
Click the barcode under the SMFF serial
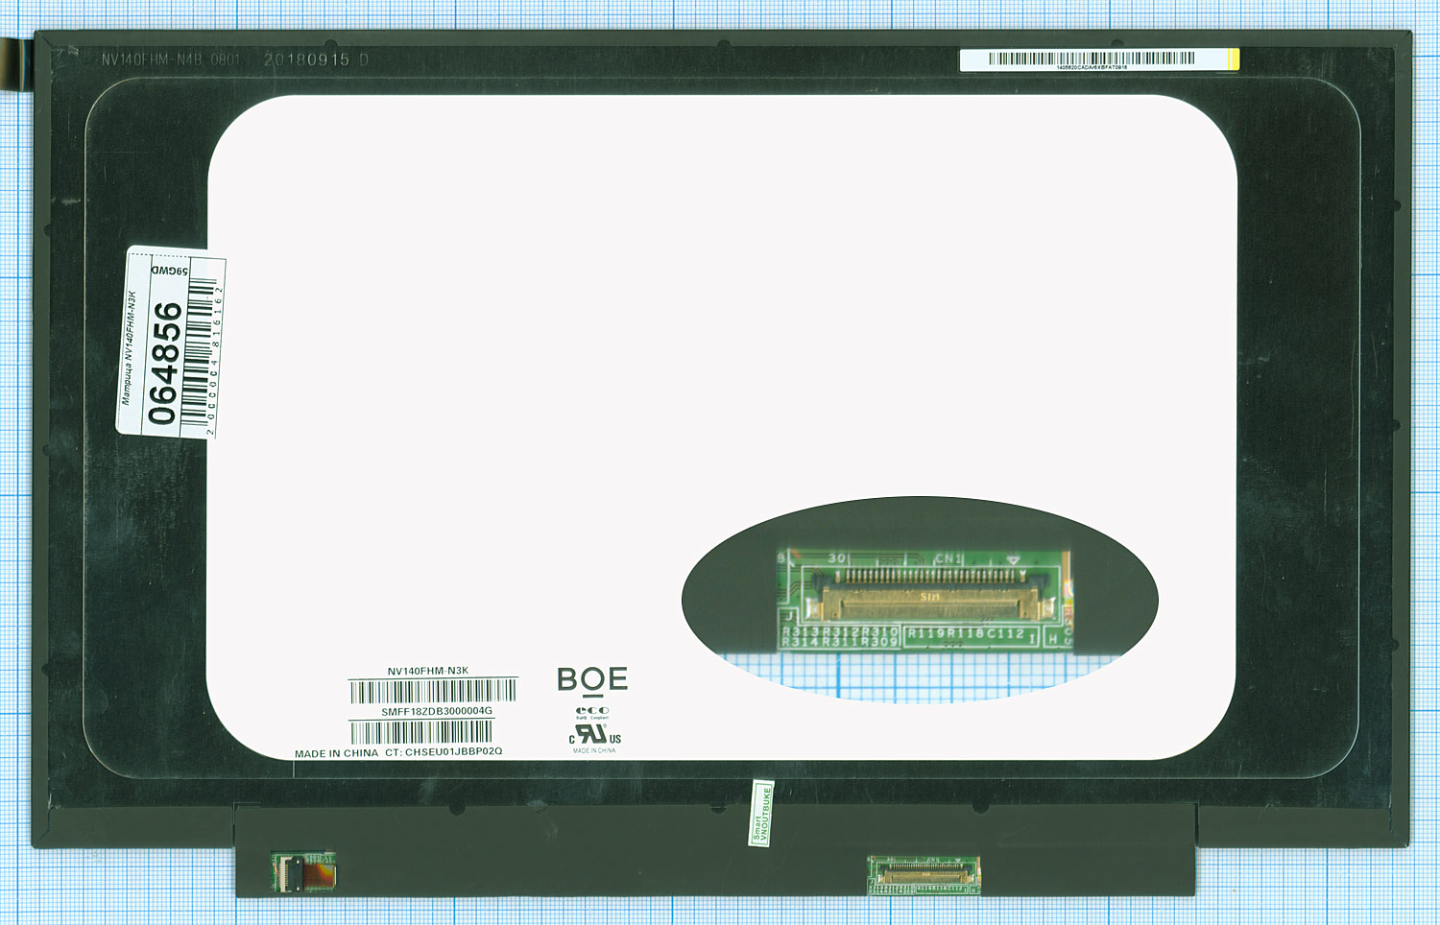point(421,733)
